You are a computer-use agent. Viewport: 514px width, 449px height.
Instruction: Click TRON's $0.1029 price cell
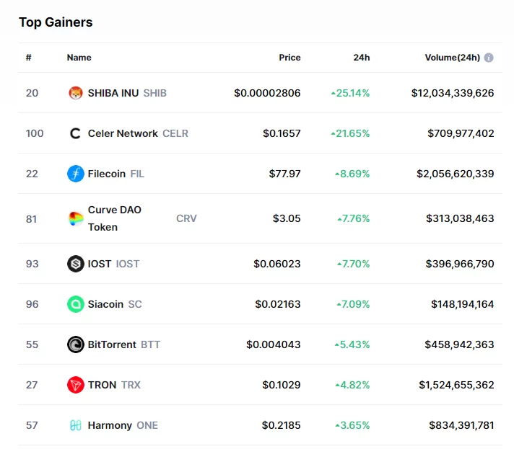point(282,385)
